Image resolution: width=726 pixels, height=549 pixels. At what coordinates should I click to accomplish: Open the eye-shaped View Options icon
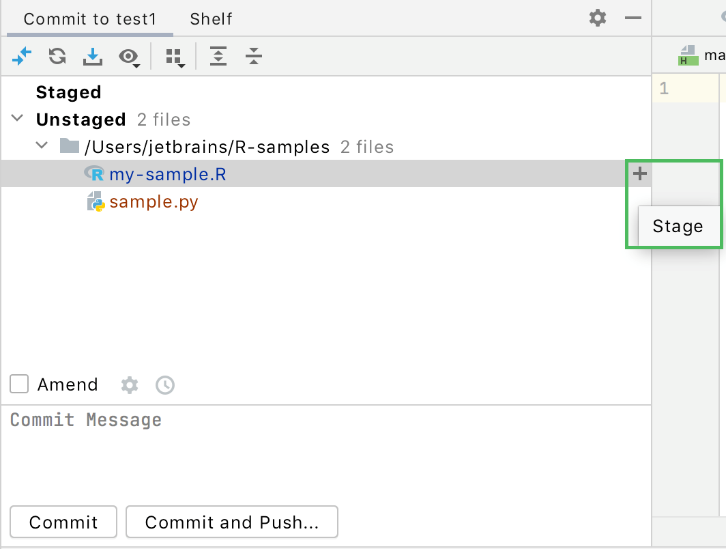click(x=129, y=56)
